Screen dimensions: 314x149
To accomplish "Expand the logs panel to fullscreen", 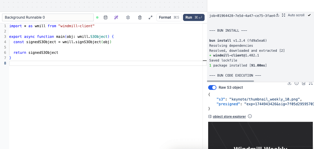I will (284, 15).
